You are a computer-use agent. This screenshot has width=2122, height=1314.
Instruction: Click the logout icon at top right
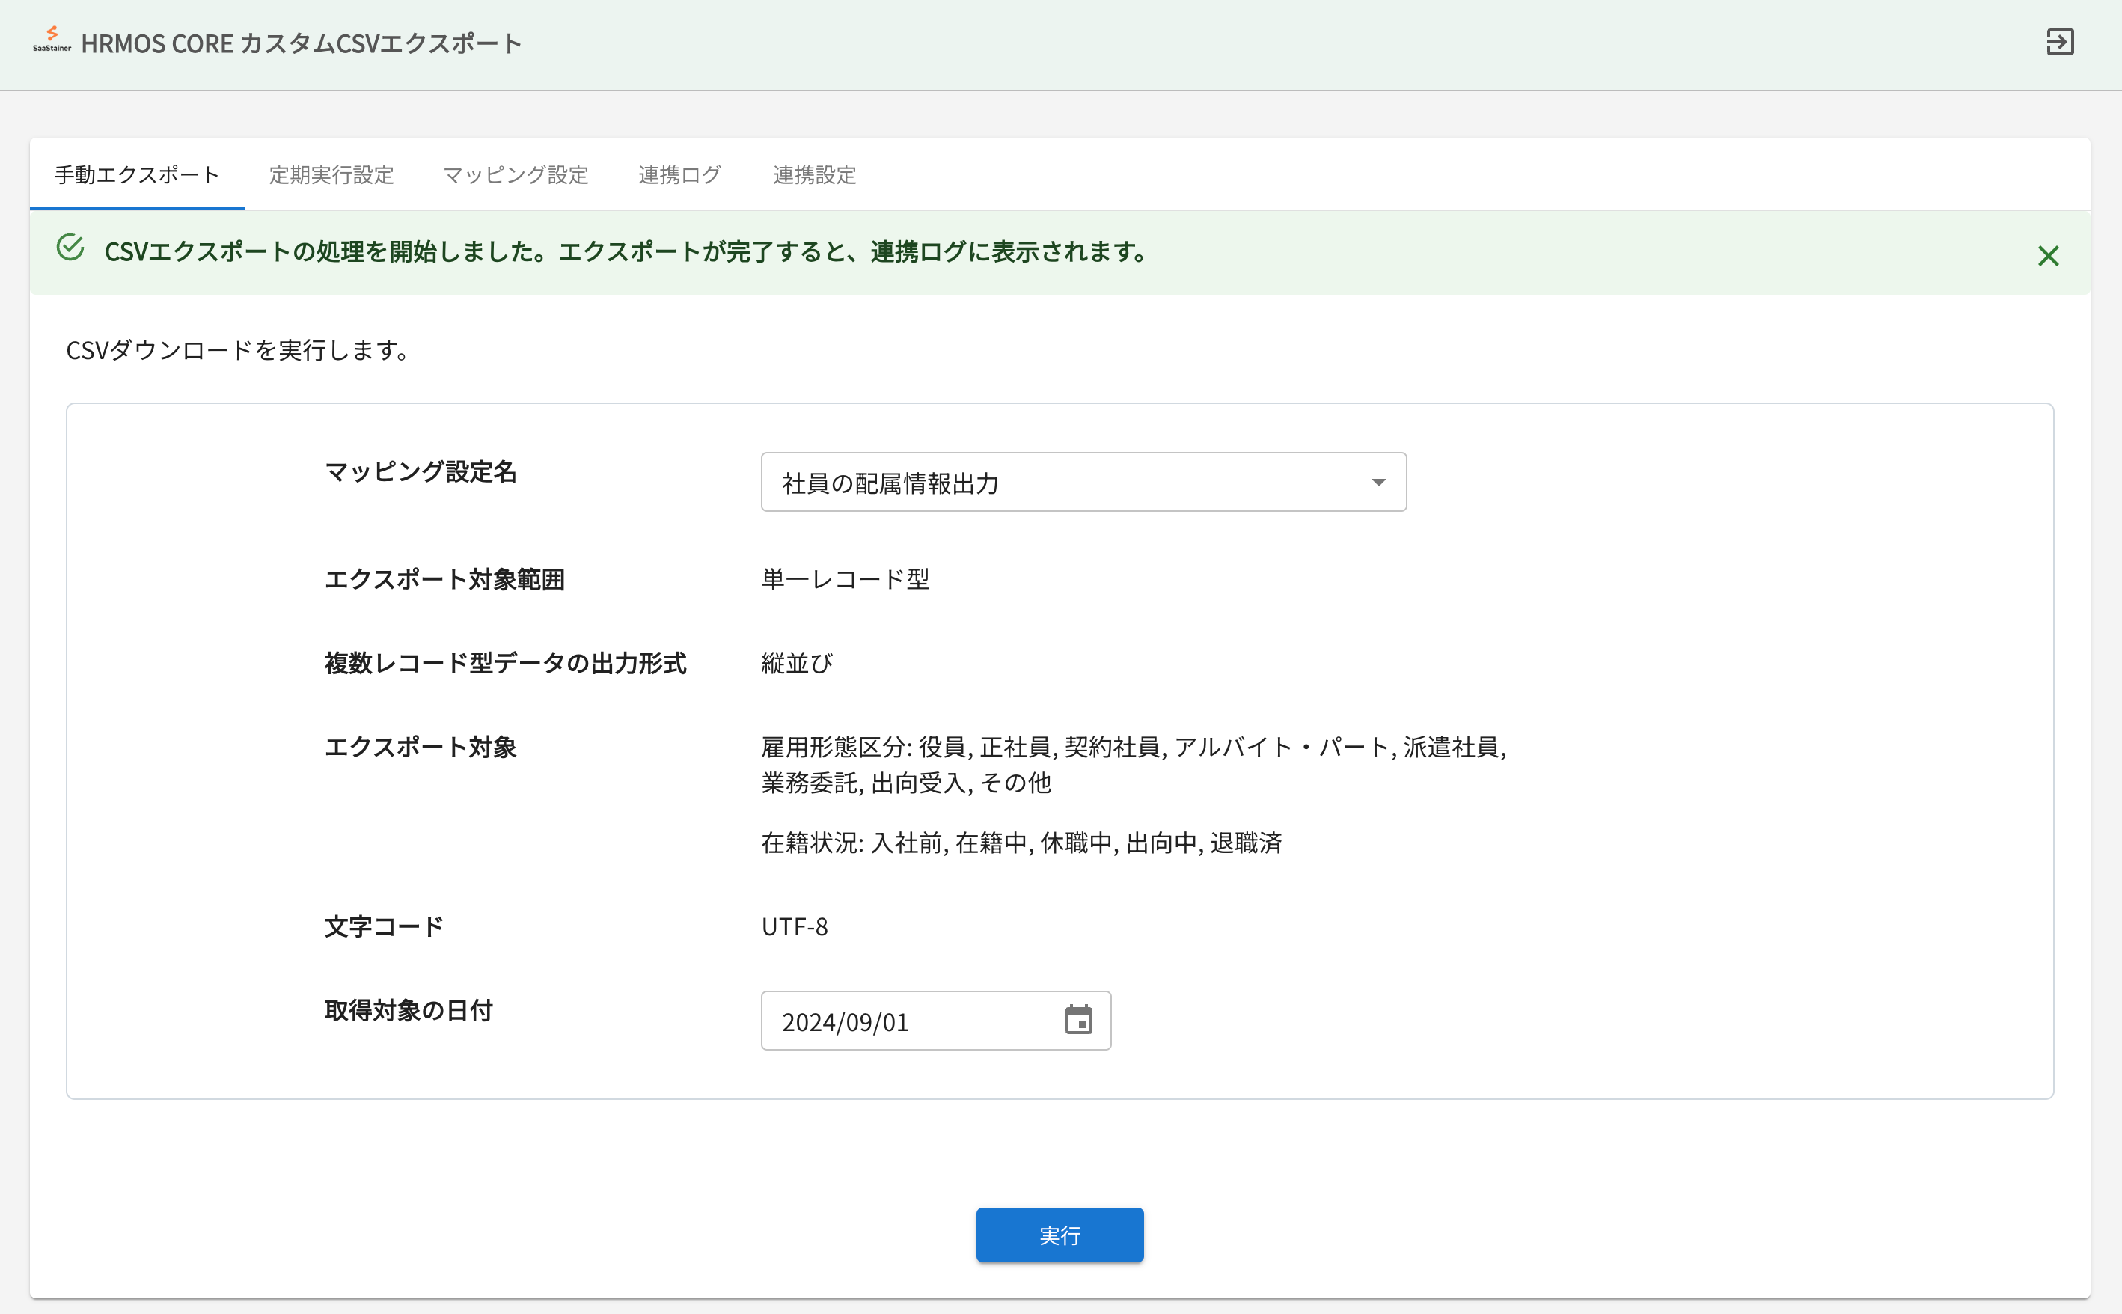pos(2062,41)
